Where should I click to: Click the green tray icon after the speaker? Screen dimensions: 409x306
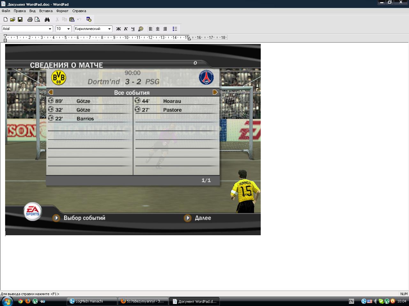click(381, 301)
